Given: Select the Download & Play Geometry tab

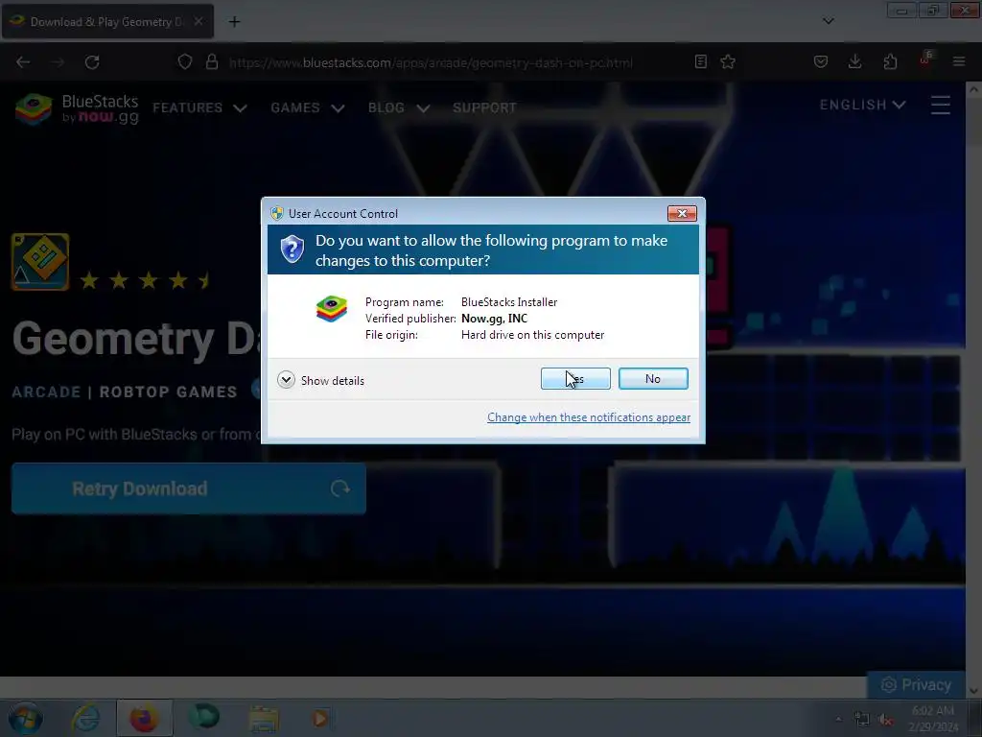Looking at the screenshot, I should (x=107, y=21).
